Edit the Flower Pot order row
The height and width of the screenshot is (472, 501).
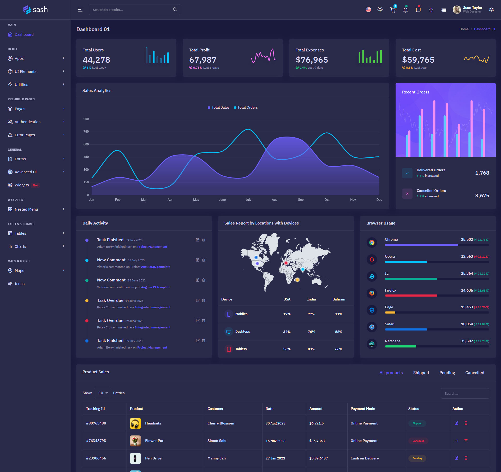pos(456,441)
